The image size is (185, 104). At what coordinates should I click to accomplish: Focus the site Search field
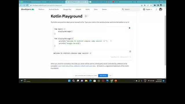(131, 9)
